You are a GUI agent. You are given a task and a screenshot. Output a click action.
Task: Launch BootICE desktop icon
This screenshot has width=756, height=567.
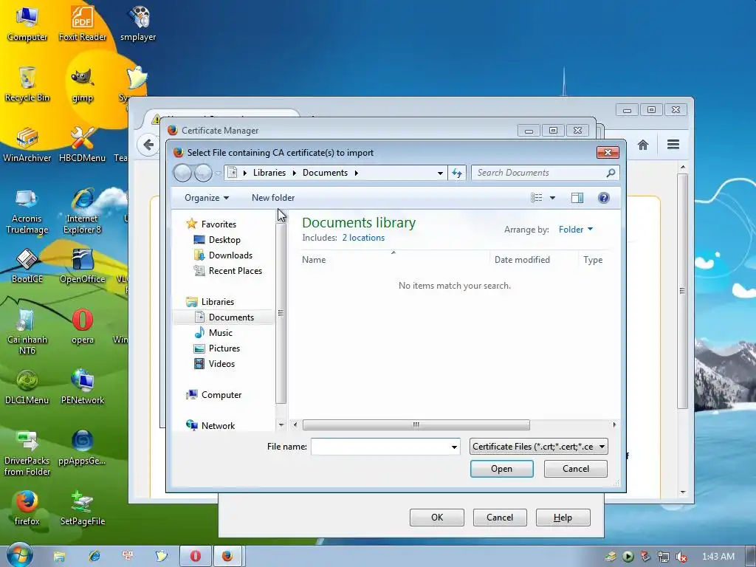[27, 266]
